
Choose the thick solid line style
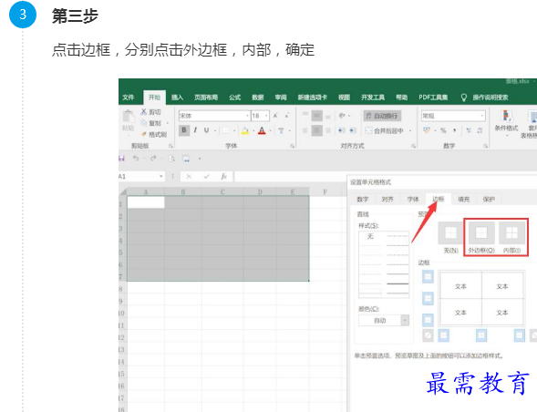tap(398, 283)
